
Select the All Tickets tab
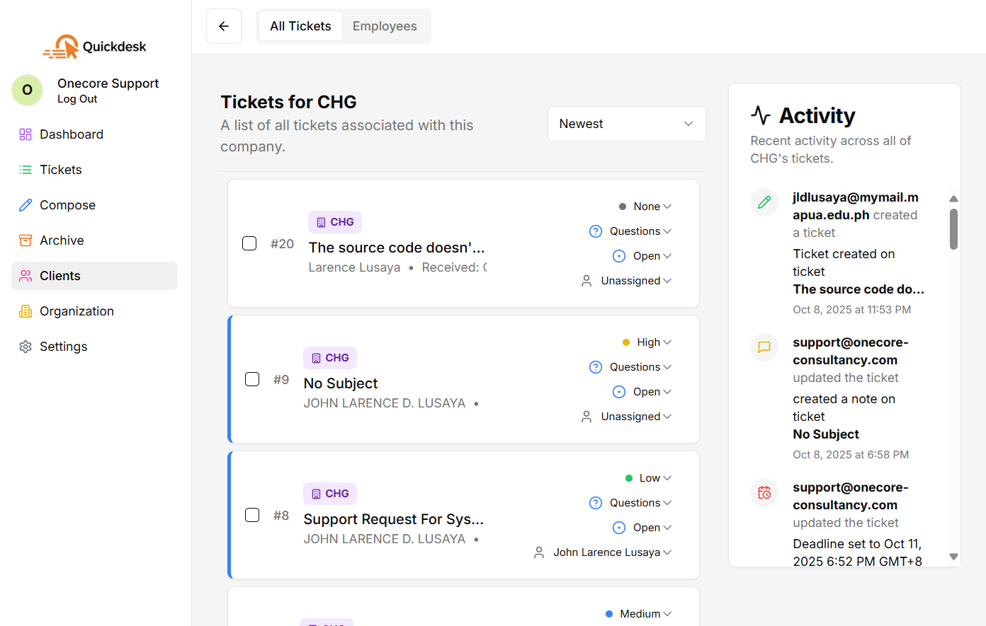(300, 26)
